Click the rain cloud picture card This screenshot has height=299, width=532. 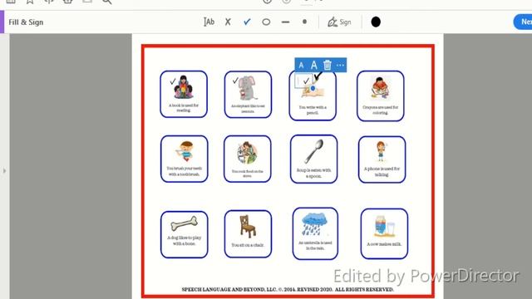[315, 233]
